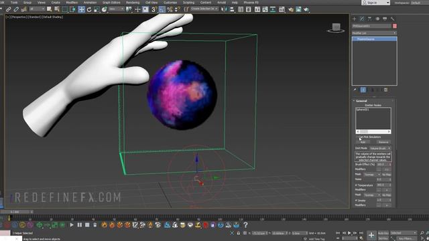The width and height of the screenshot is (429, 241).
Task: Select the Link tool in main toolbar
Action: tap(9, 9)
